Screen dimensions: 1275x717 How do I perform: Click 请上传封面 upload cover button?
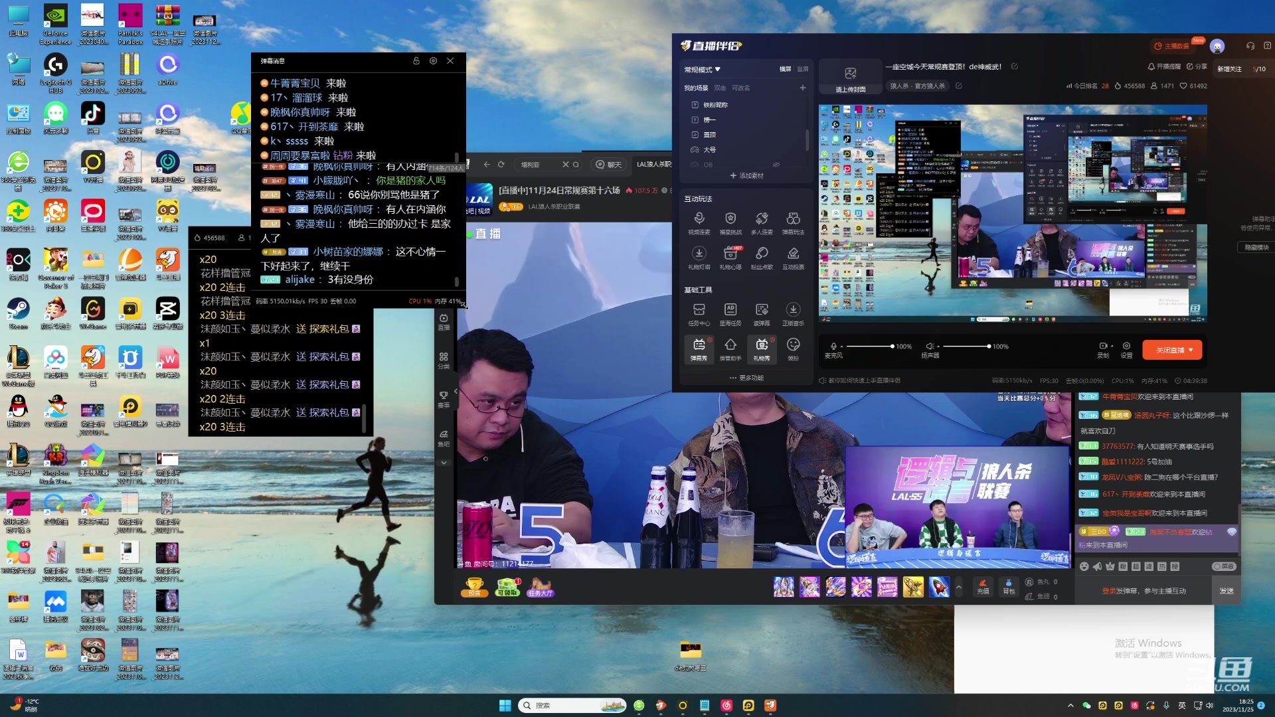coord(851,78)
